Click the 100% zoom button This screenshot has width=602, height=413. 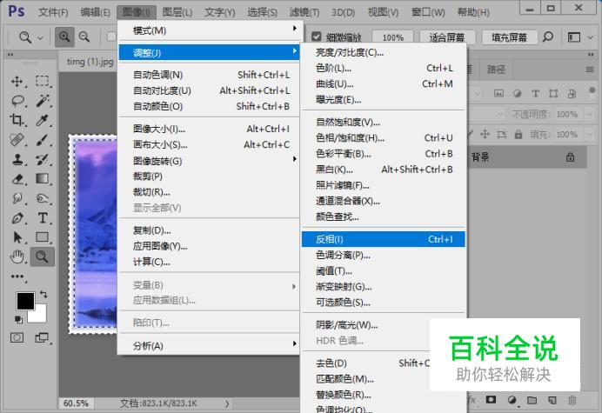coord(392,37)
